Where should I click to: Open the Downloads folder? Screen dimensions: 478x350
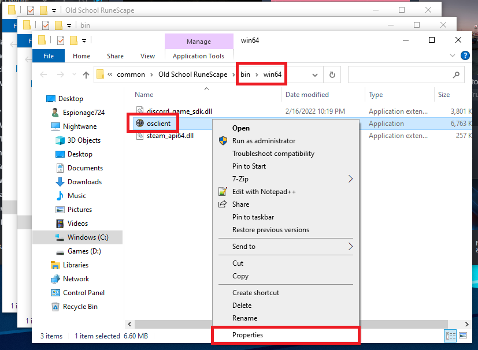pyautogui.click(x=84, y=182)
